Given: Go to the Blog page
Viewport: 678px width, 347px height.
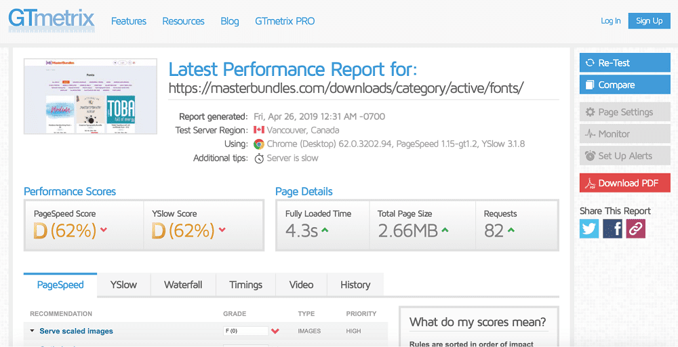Looking at the screenshot, I should (x=230, y=21).
